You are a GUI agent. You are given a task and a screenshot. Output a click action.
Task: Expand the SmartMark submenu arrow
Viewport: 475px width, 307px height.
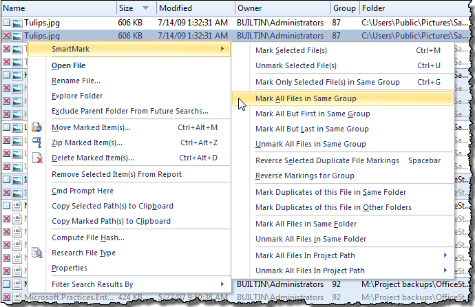click(x=222, y=48)
